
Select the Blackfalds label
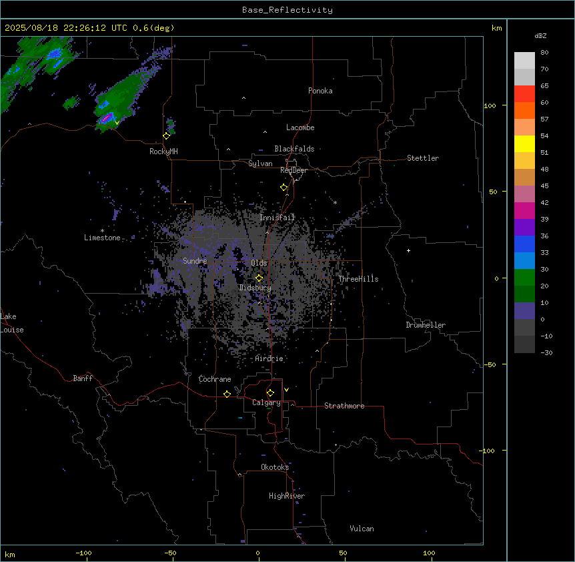(294, 149)
